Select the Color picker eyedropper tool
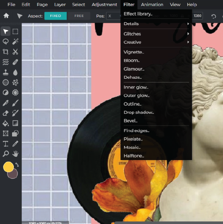Image resolution: width=223 pixels, height=224 pixels. point(15,144)
